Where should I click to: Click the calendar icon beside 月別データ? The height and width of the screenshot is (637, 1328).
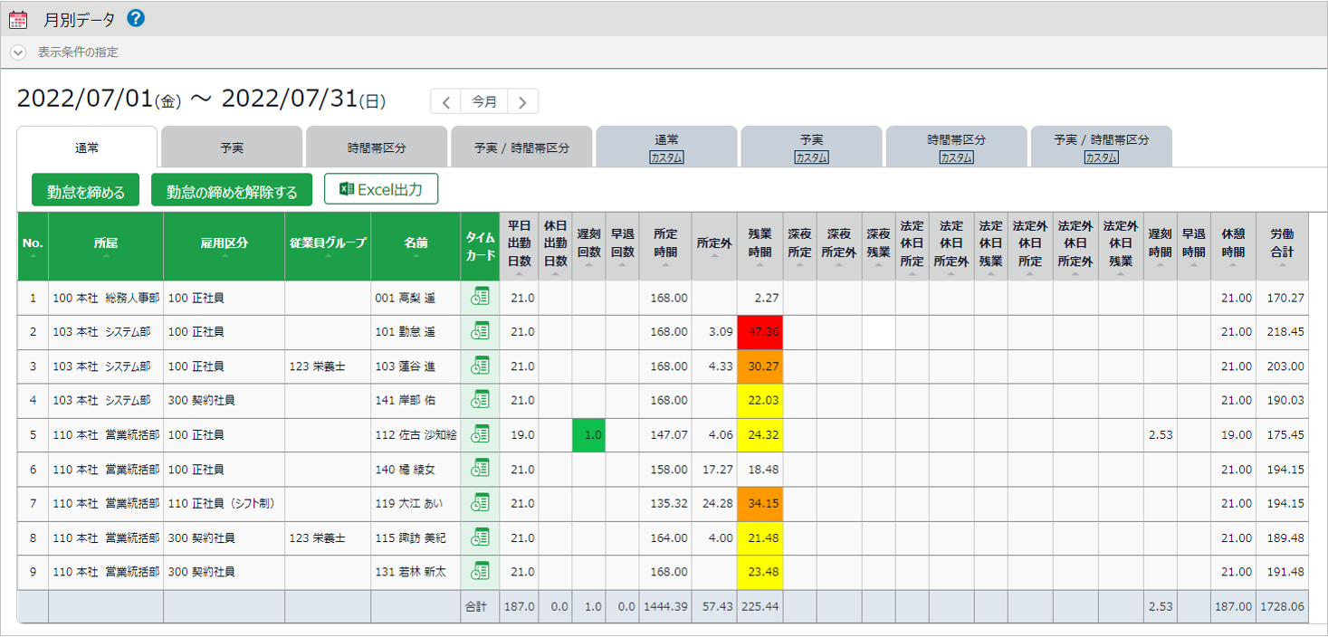tap(18, 19)
